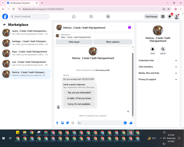
Task: Open the Santiago conversation
Action: [26, 43]
